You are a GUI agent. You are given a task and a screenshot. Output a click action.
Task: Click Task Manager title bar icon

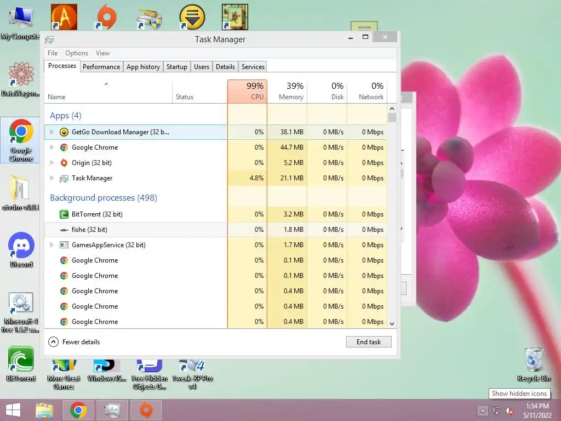[49, 39]
